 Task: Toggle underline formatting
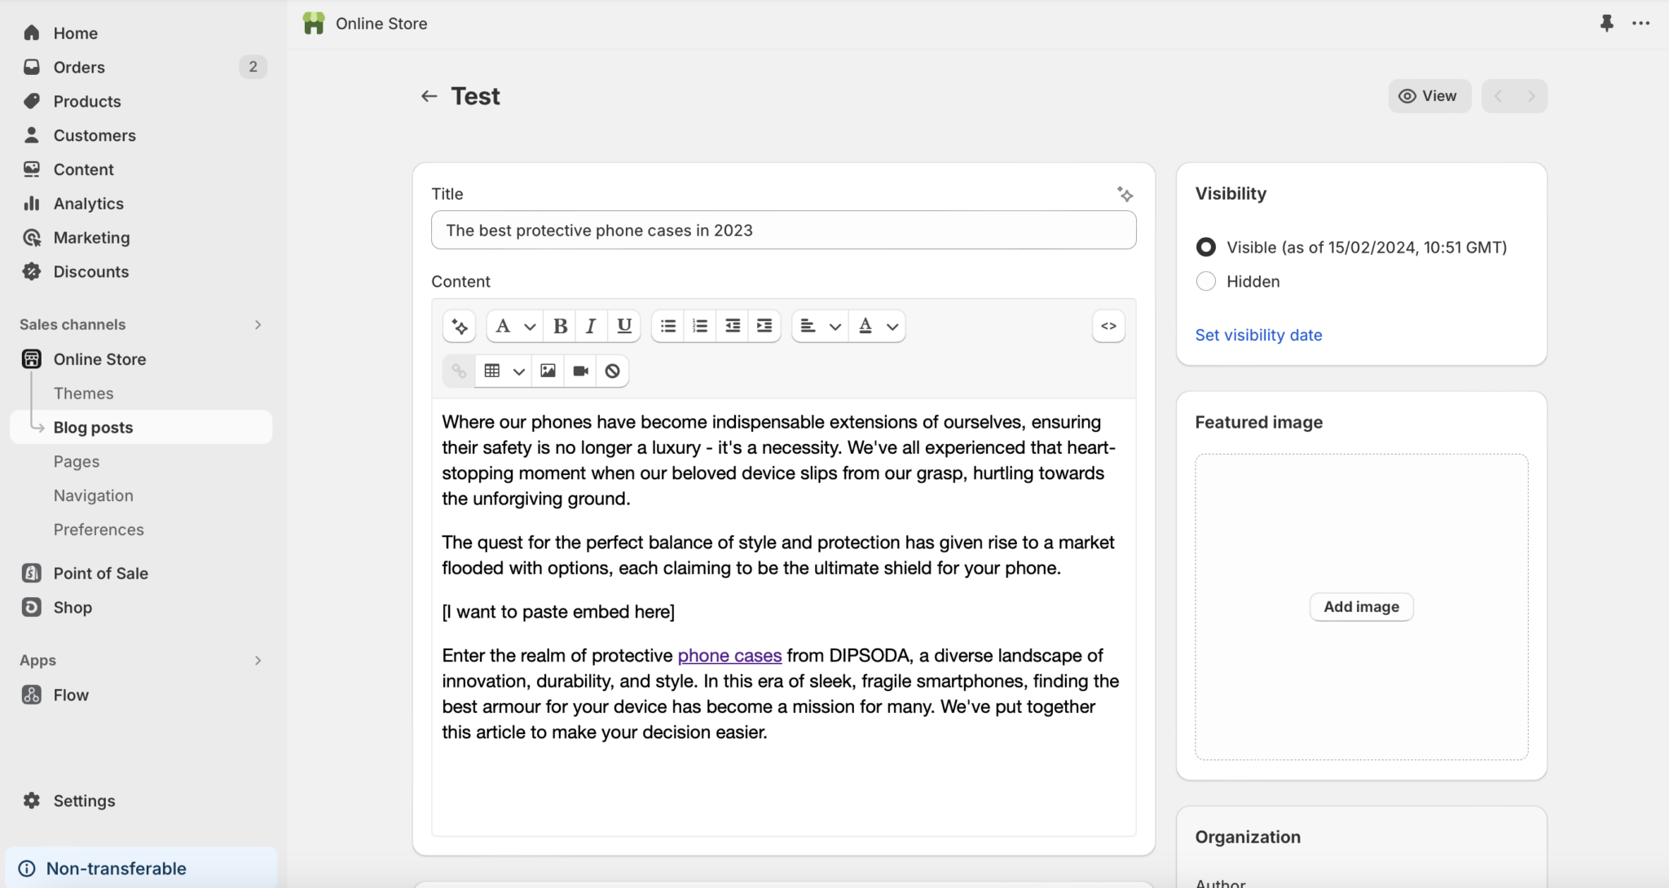click(x=624, y=326)
